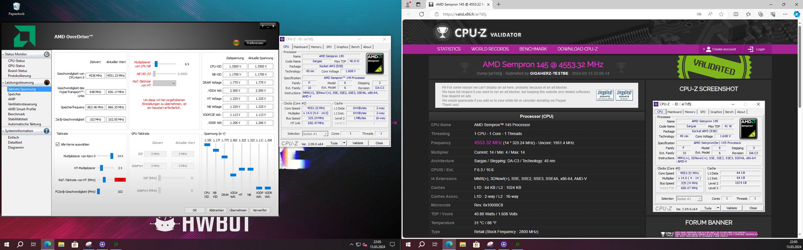Collapse the Systeminformation section
The height and width of the screenshot is (250, 803).
coord(3,131)
